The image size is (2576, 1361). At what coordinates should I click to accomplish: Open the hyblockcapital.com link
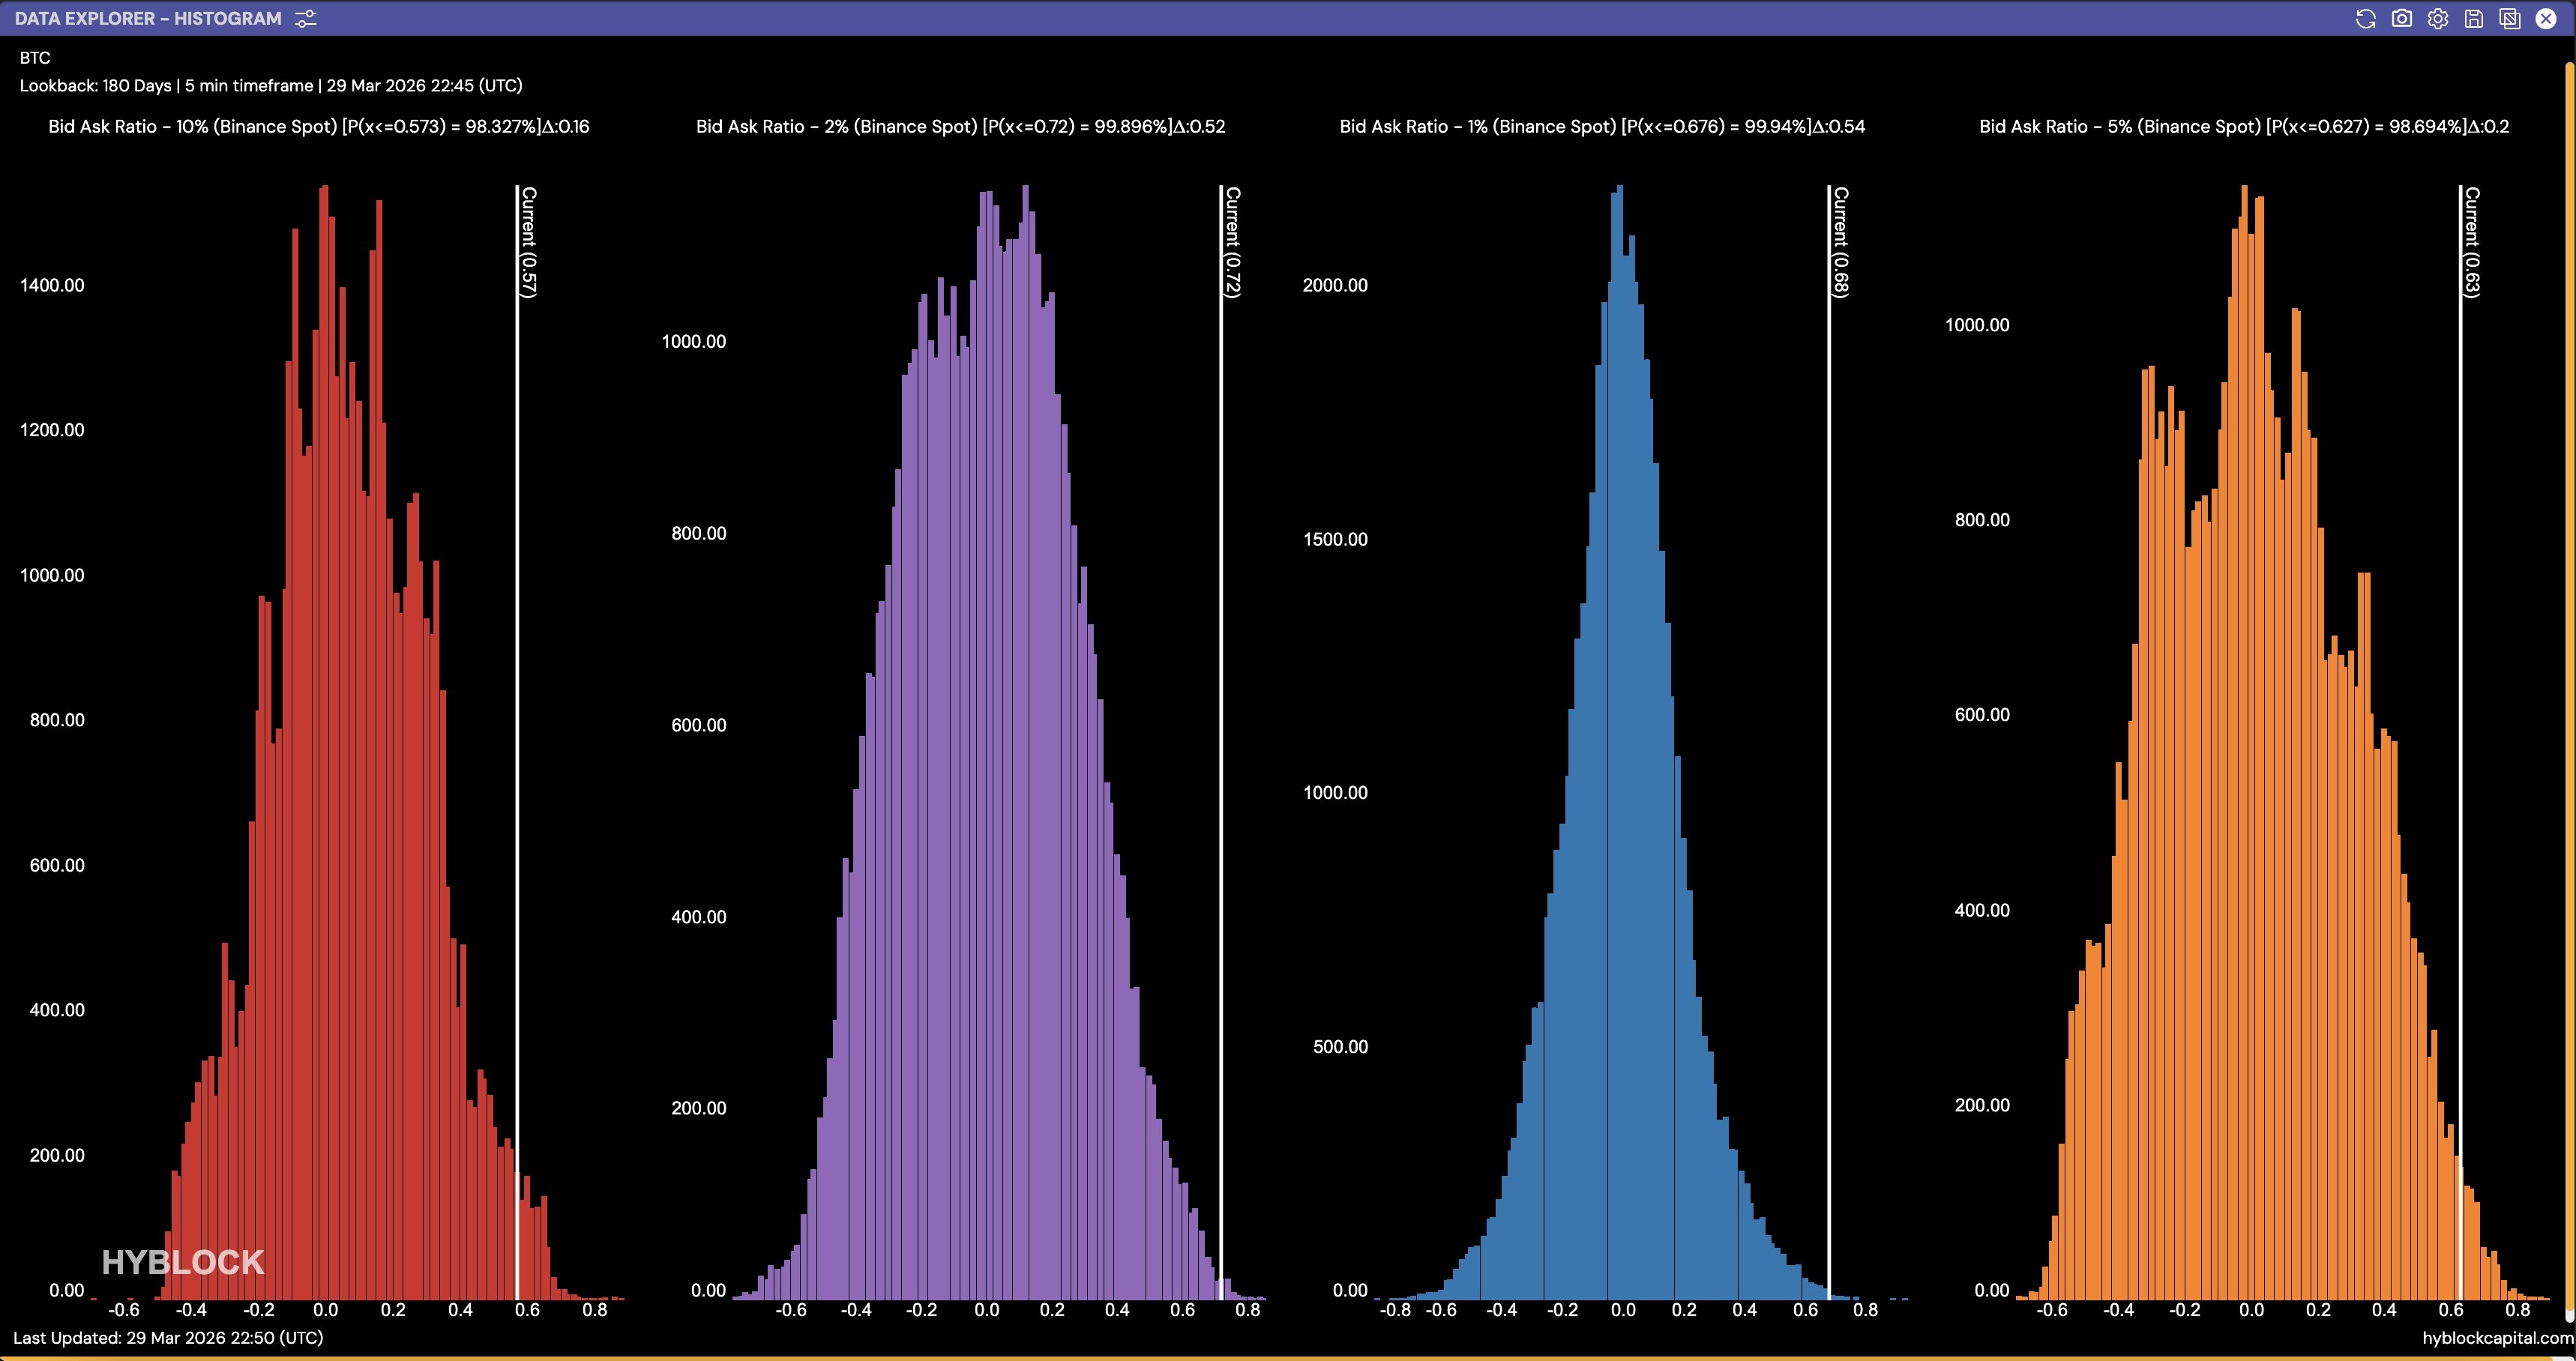coord(2497,1338)
